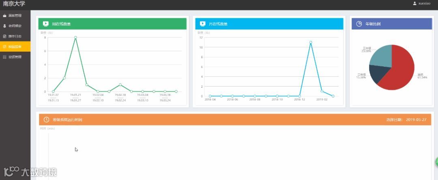The image size is (438, 180).
Task: Click the pie chart icon in 年级比例 header
Action: [x=359, y=24]
